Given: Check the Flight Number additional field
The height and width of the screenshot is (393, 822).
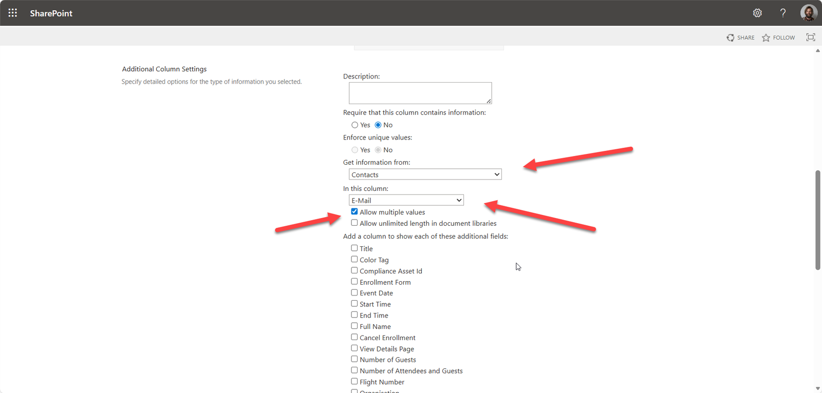Looking at the screenshot, I should click(x=354, y=382).
